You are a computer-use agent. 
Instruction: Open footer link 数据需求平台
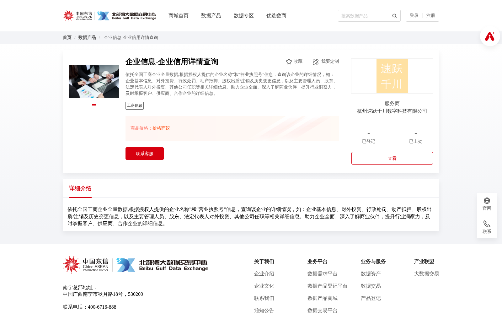(x=323, y=274)
